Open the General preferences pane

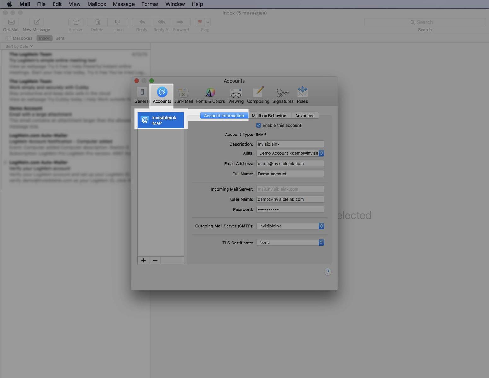click(x=142, y=95)
